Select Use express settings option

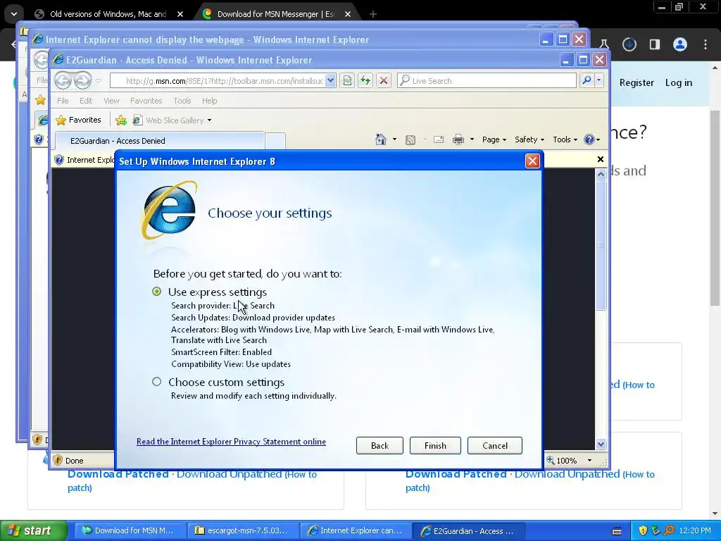157,292
